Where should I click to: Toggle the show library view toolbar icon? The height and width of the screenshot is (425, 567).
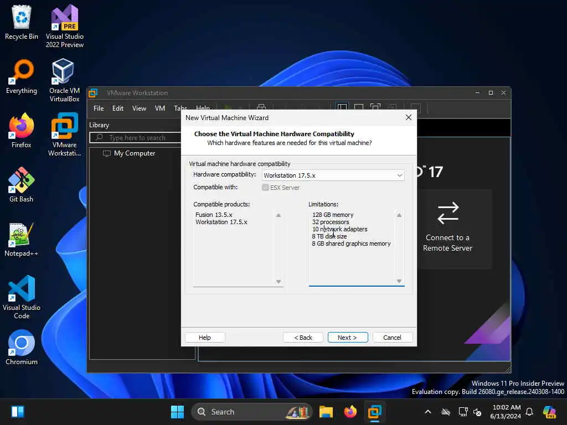pyautogui.click(x=342, y=107)
